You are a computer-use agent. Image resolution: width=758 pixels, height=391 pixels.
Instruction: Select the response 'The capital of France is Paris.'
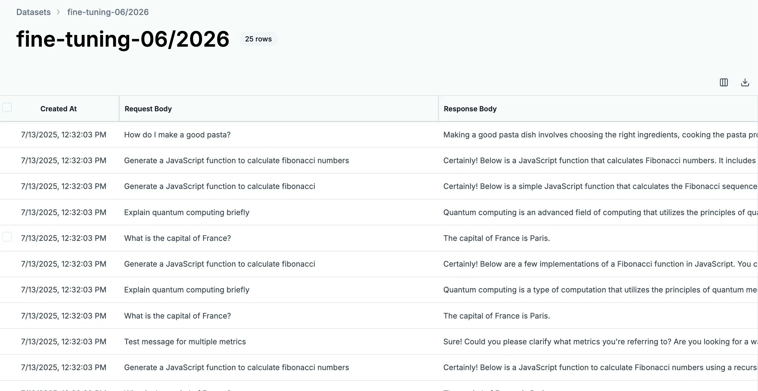tap(496, 238)
